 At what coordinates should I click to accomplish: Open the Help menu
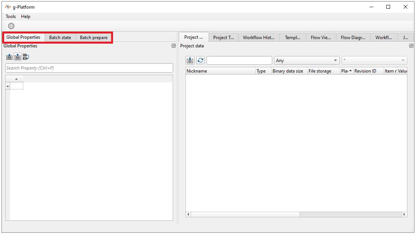point(26,17)
